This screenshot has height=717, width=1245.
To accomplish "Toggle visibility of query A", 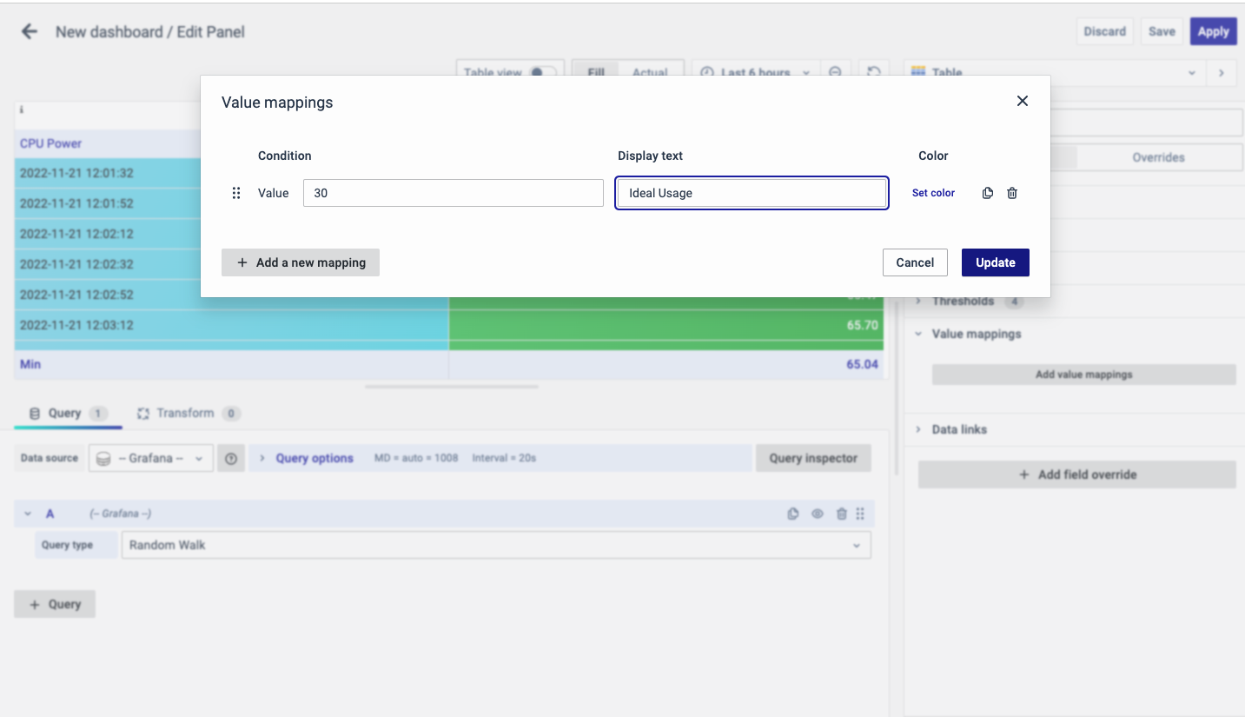I will coord(817,514).
